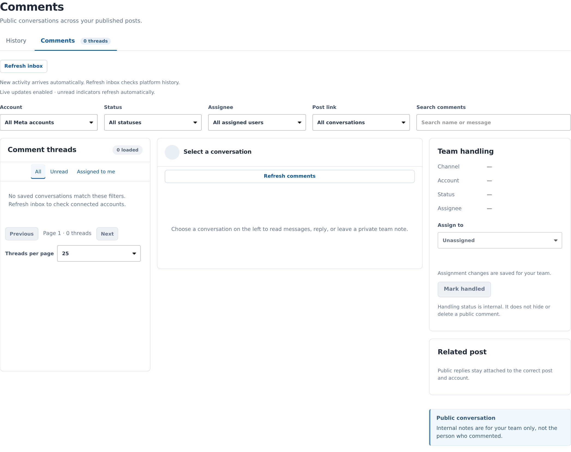Click the Comment threads heading
Image resolution: width=571 pixels, height=452 pixels.
[42, 150]
